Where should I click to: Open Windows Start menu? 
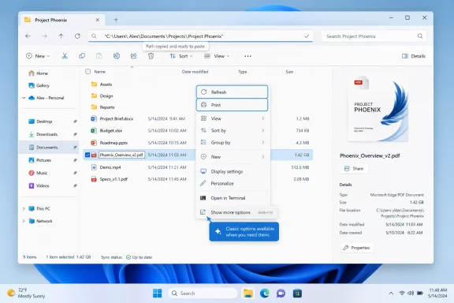(x=157, y=294)
